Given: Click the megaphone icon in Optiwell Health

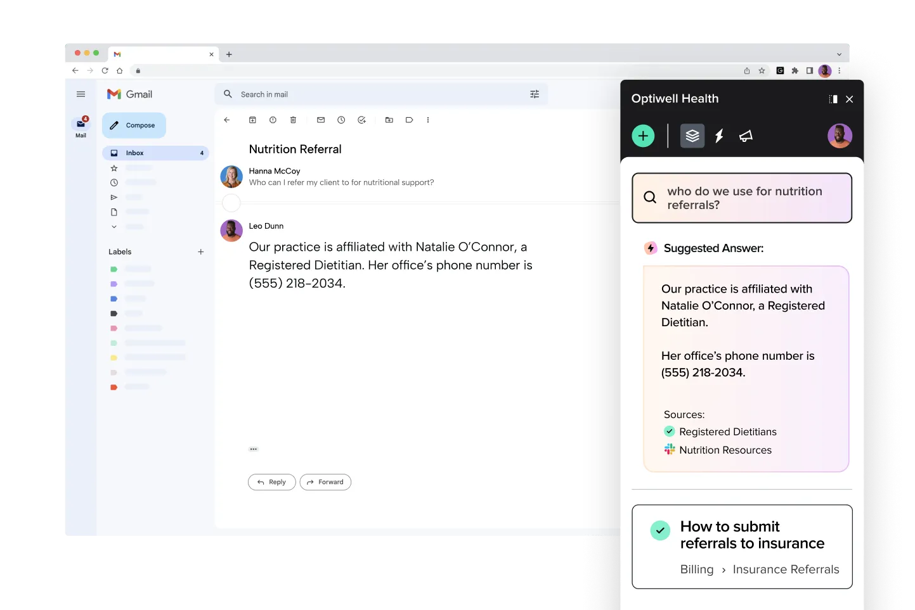Looking at the screenshot, I should (x=746, y=136).
